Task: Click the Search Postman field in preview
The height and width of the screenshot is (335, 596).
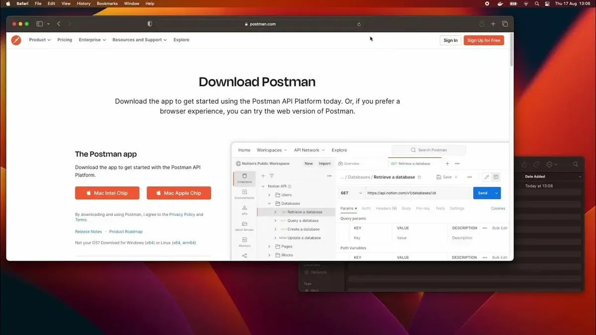Action: click(x=429, y=150)
